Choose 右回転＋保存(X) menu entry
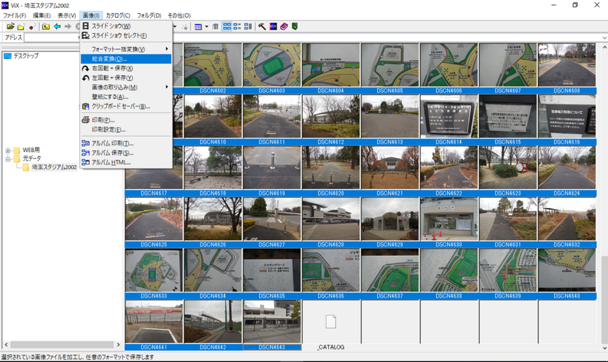The image size is (608, 362). click(126, 68)
